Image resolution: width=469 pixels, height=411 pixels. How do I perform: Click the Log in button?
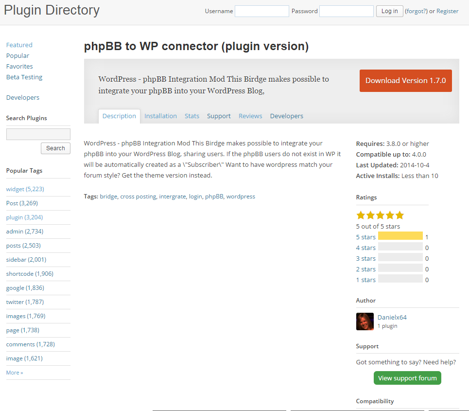click(x=389, y=11)
